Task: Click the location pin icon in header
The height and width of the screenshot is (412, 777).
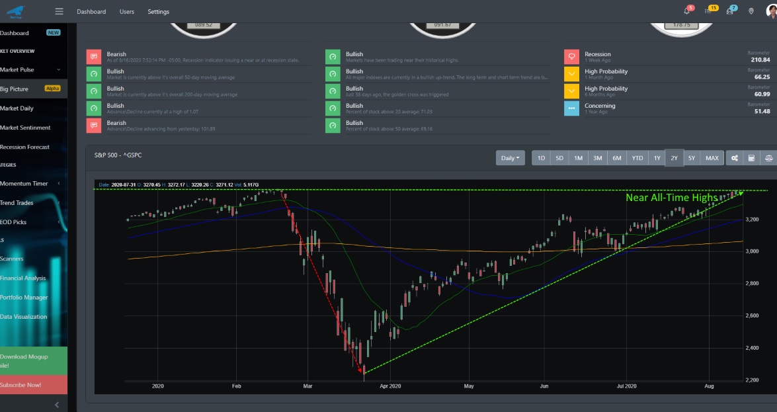Action: click(751, 11)
